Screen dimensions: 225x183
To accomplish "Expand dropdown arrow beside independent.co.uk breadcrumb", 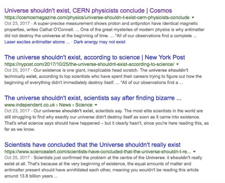I will point(96,105).
